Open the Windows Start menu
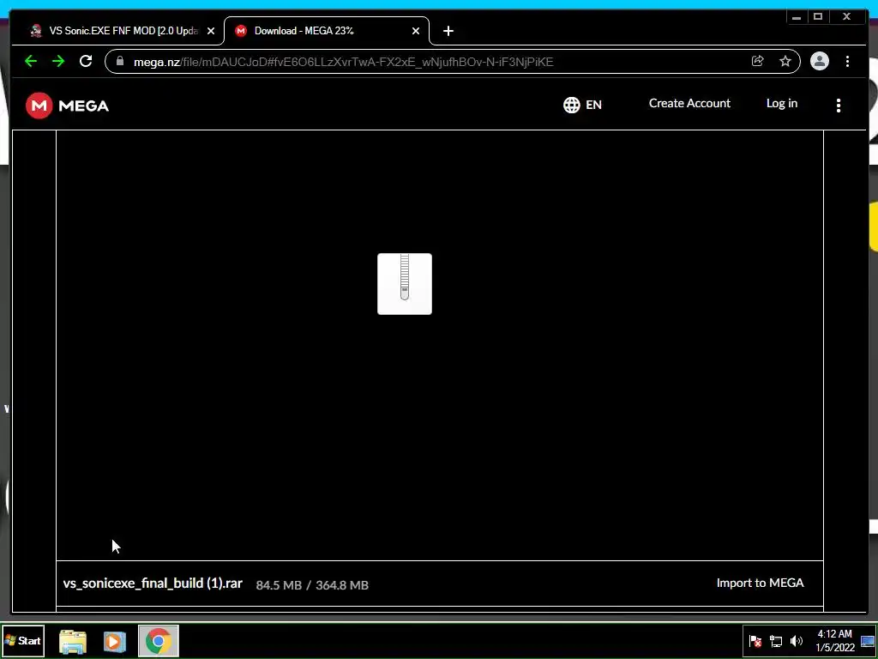This screenshot has width=878, height=659. (23, 640)
